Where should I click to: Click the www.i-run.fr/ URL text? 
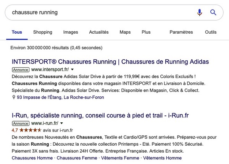pos(45,123)
